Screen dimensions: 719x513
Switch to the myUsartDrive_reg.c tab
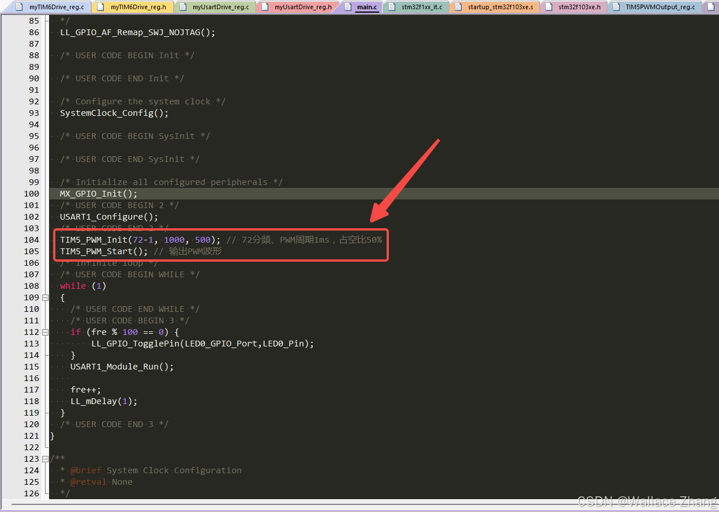[214, 7]
